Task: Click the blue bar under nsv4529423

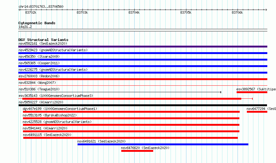Action: coord(143,53)
